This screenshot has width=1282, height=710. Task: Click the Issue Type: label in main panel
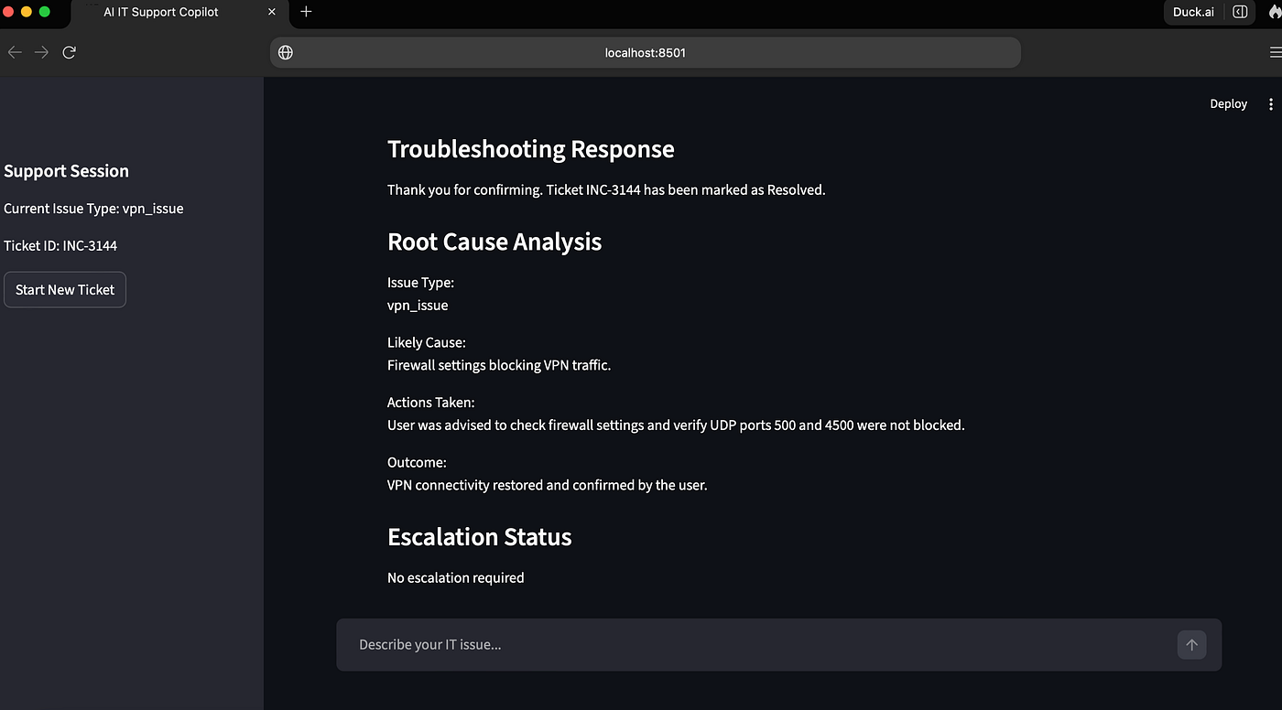(x=420, y=283)
